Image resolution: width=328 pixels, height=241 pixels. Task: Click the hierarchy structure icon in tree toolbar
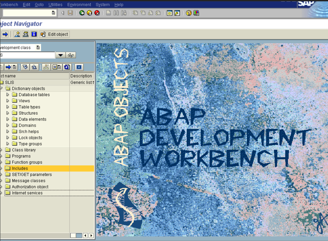click(x=46, y=67)
